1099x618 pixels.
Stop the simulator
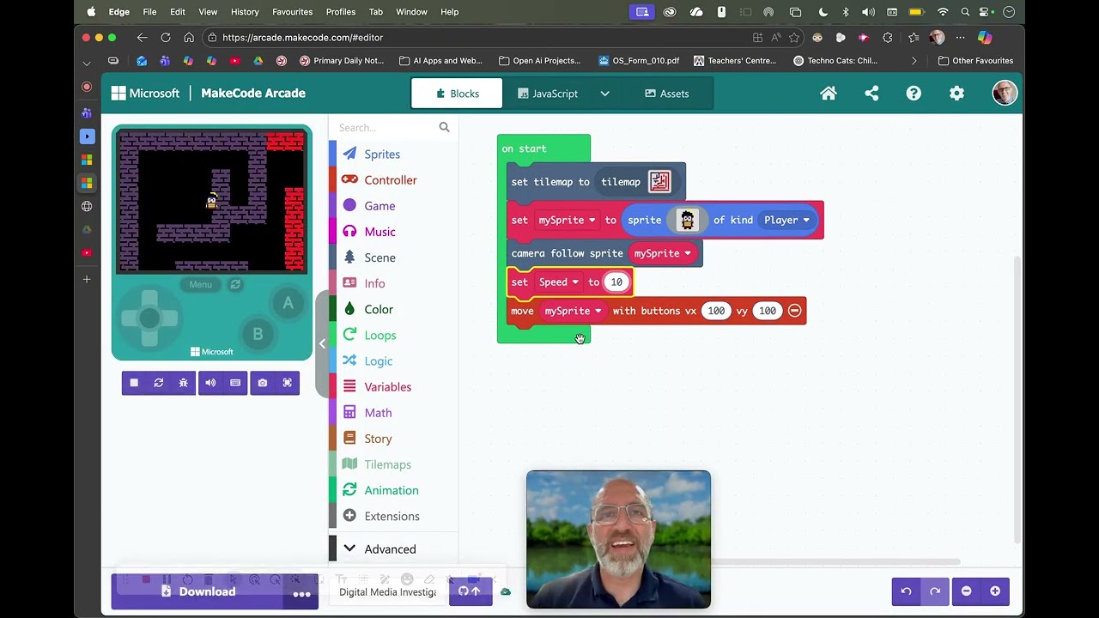pos(134,383)
